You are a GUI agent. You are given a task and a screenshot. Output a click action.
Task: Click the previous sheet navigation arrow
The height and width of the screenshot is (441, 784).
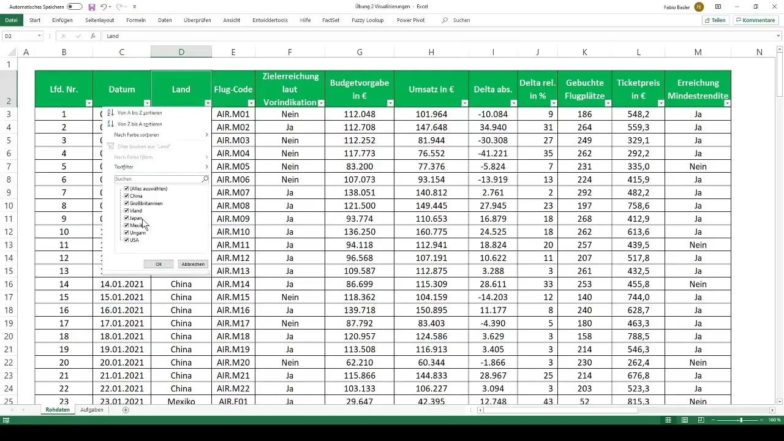tap(12, 410)
